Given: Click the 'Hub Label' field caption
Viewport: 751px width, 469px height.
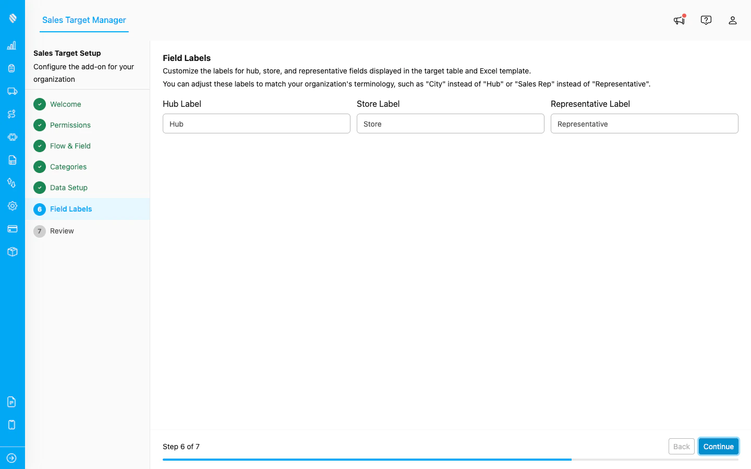Looking at the screenshot, I should pos(182,104).
